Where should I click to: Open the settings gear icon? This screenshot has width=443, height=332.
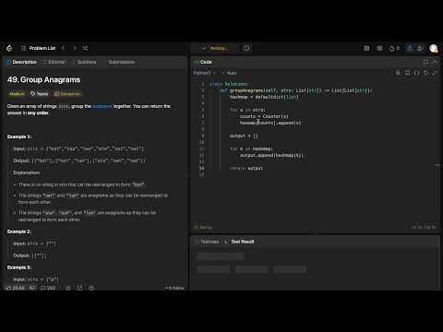[x=379, y=48]
